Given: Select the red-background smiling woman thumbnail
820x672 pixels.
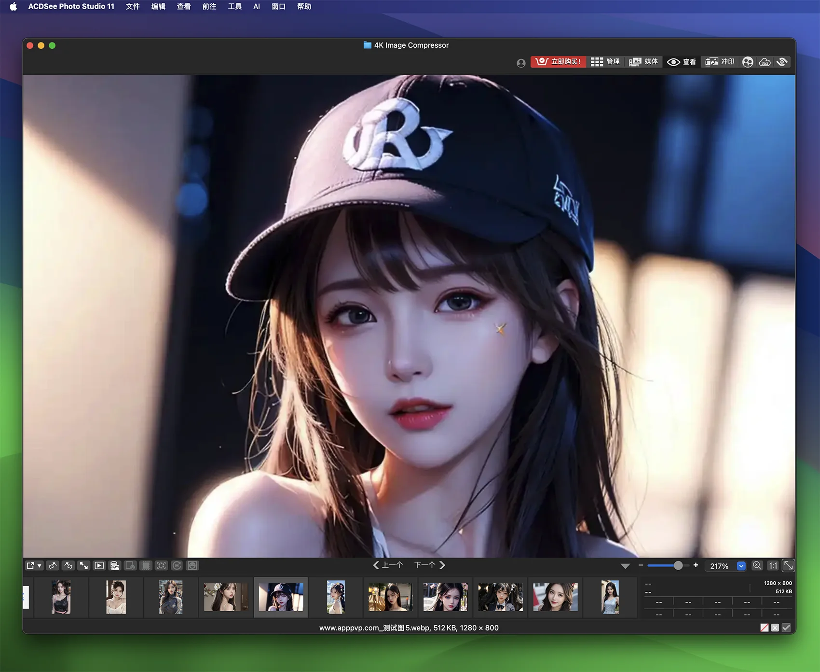Looking at the screenshot, I should pyautogui.click(x=555, y=597).
